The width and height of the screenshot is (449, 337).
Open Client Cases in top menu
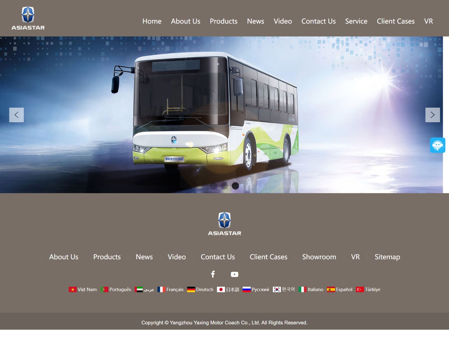tap(396, 21)
